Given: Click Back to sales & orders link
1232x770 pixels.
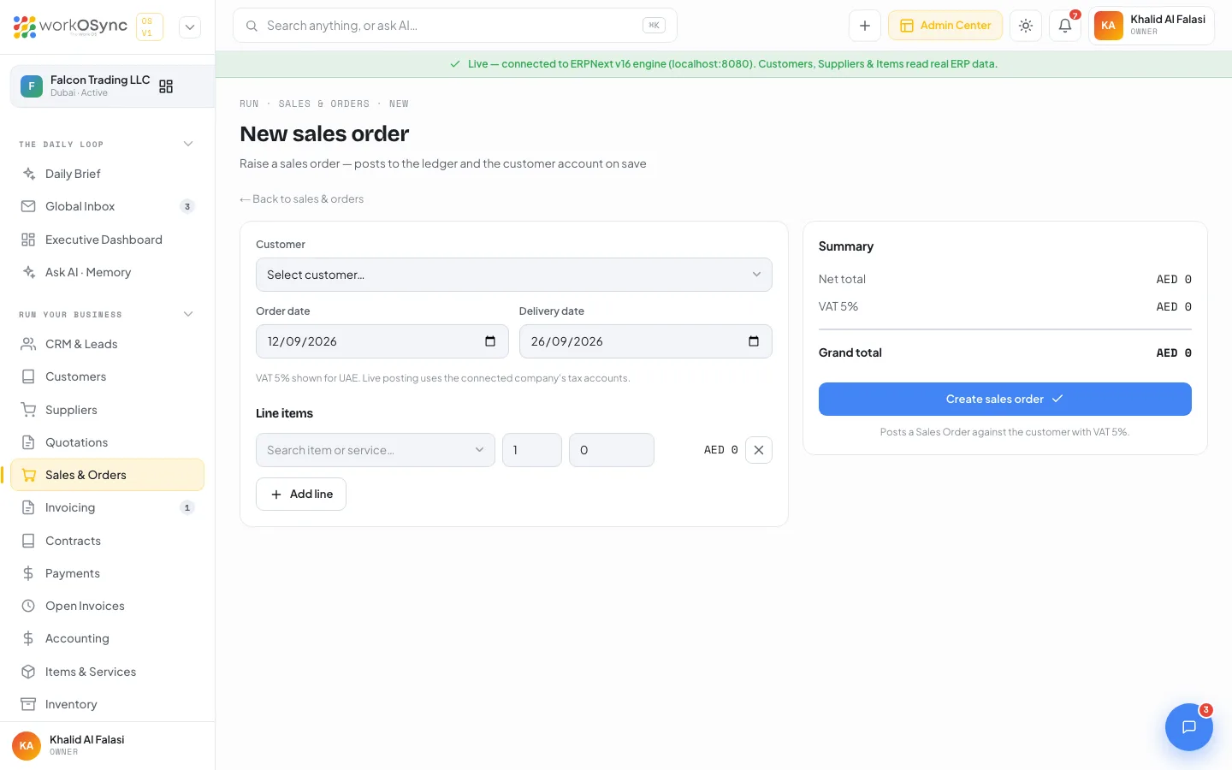Looking at the screenshot, I should coord(302,198).
